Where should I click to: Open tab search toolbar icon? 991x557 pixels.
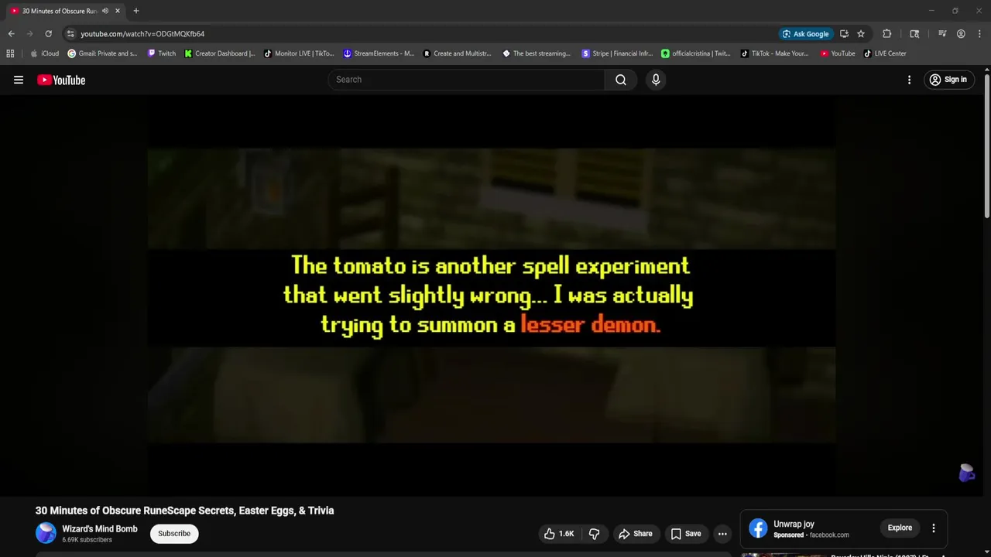point(914,34)
